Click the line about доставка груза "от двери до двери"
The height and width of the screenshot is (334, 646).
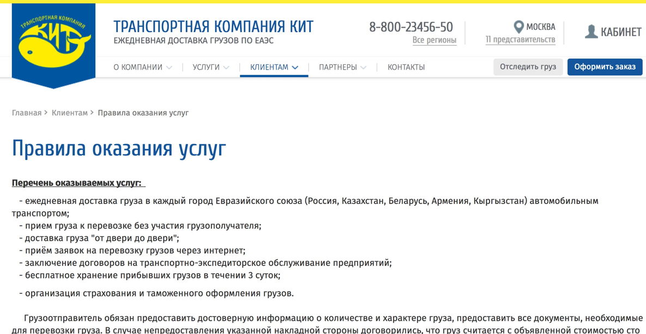(x=99, y=238)
